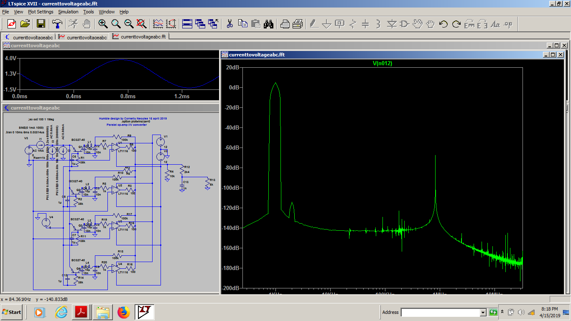Open a file with folder icon

(x=25, y=24)
